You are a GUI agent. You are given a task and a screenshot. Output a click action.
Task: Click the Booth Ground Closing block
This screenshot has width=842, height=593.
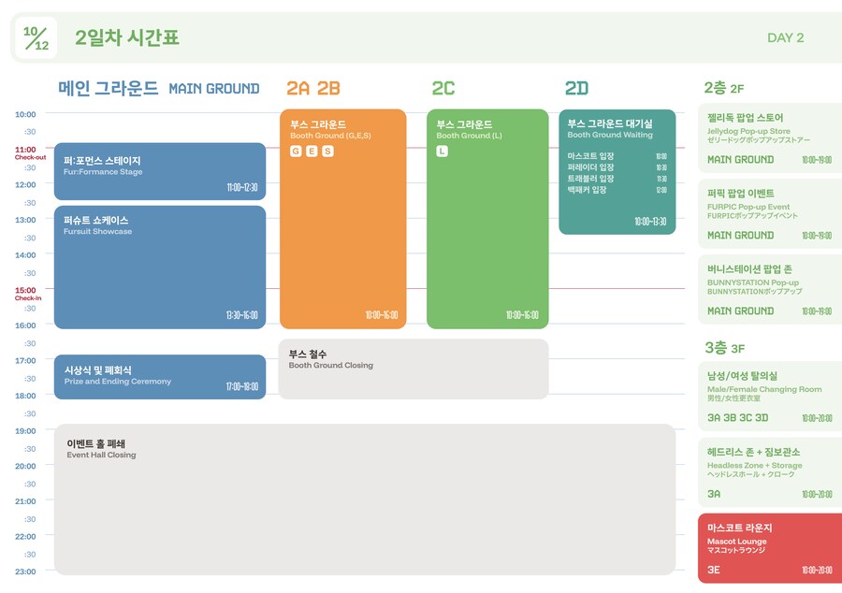(413, 369)
